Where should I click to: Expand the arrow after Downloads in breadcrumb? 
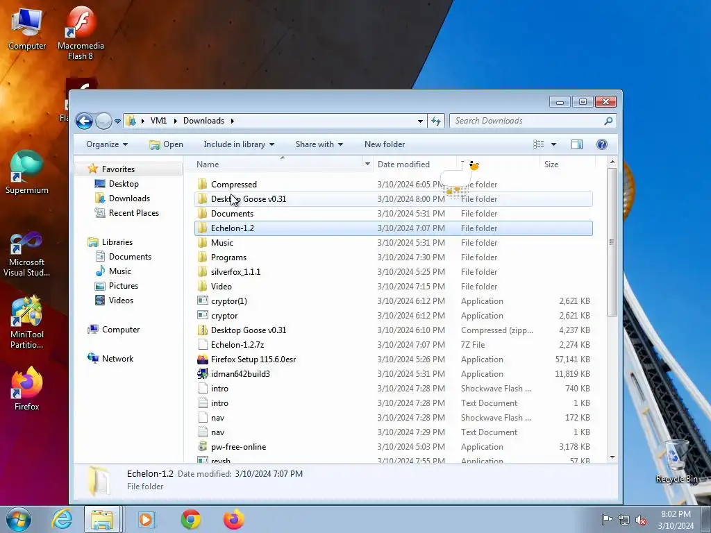coord(232,121)
